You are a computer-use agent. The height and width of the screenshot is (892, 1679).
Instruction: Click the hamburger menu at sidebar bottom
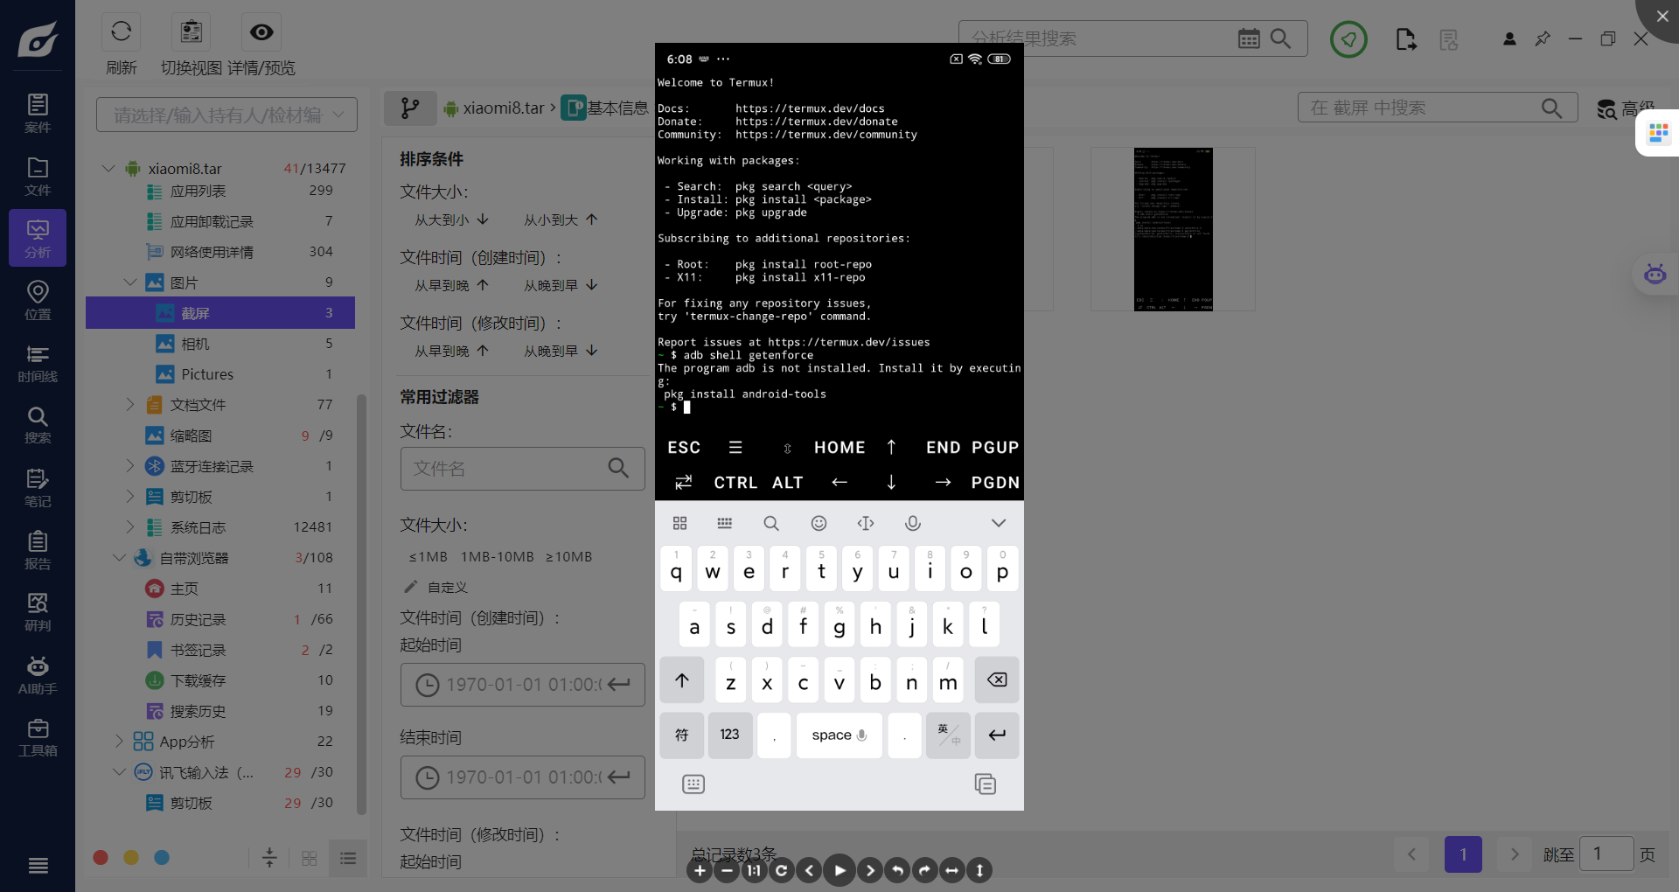point(38,866)
